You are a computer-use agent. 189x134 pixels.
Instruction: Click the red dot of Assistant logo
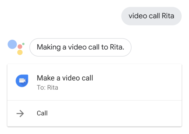20,46
